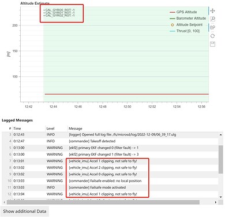The width and height of the screenshot is (225, 217).
Task: Select 'Failsafe mode activated' message
Action: [110, 187]
